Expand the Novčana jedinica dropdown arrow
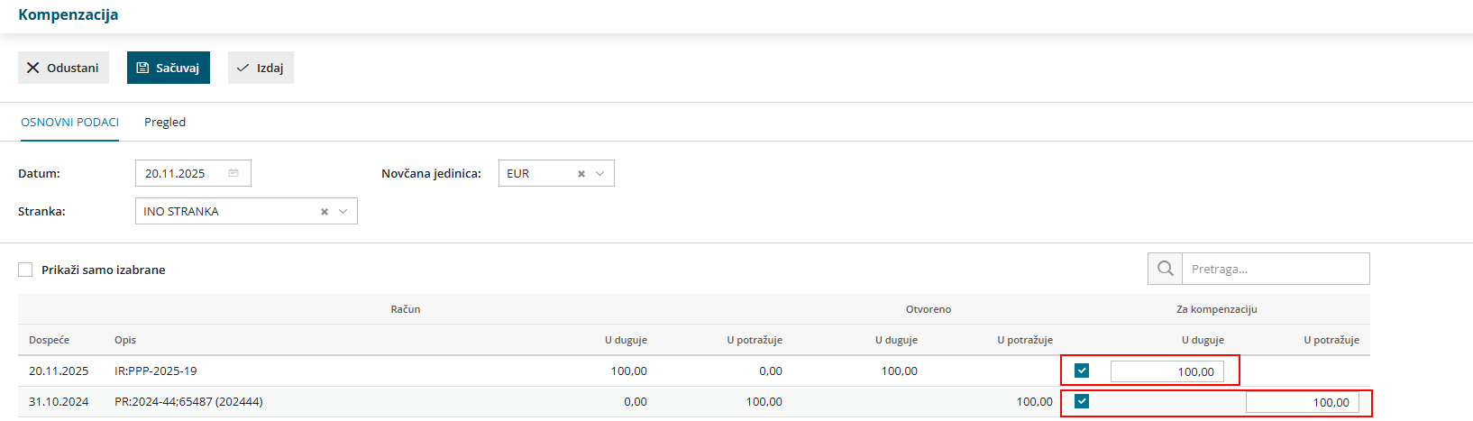The height and width of the screenshot is (421, 1473). pyautogui.click(x=600, y=174)
